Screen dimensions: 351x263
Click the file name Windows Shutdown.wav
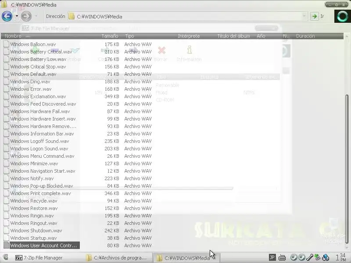36,231
